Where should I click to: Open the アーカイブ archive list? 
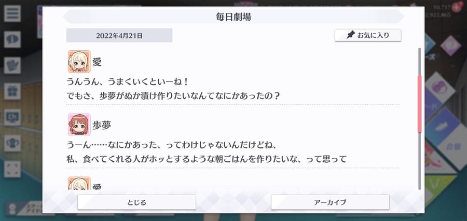pyautogui.click(x=330, y=202)
